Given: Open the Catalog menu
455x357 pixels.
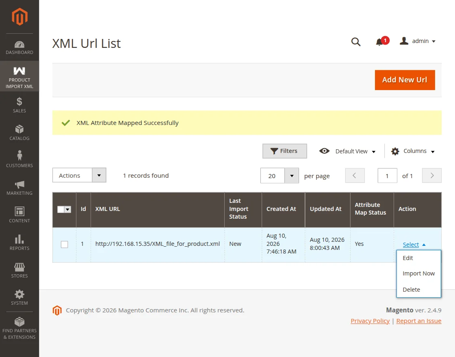Looking at the screenshot, I should pos(19,133).
